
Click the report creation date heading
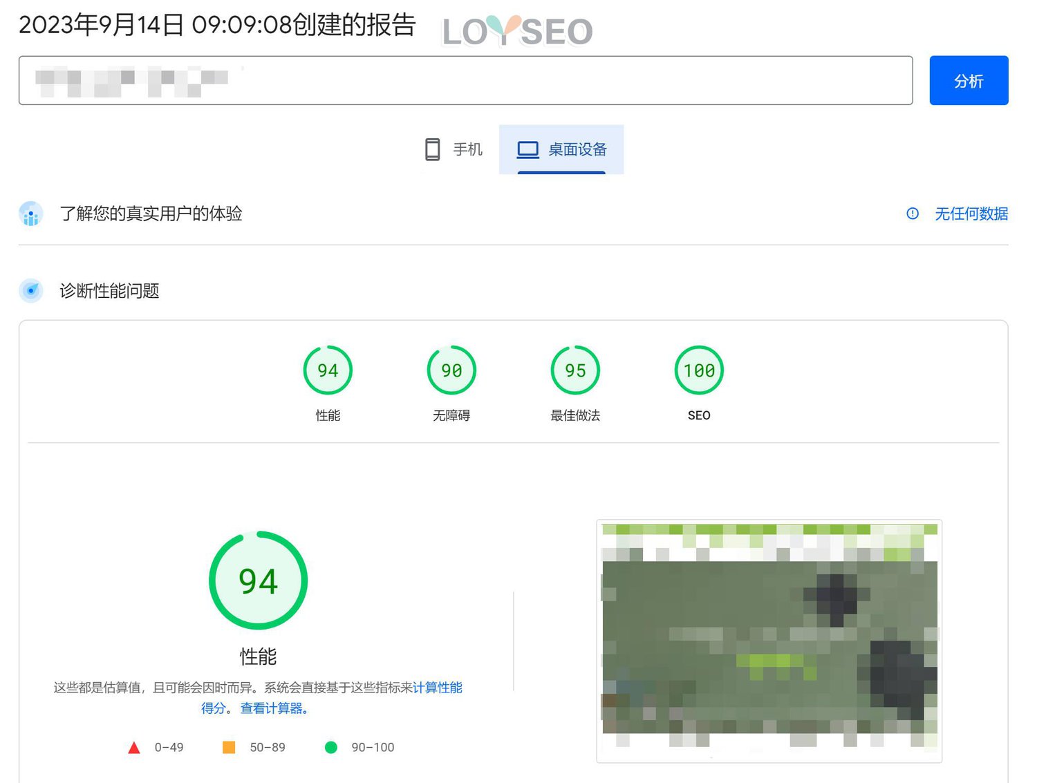pos(217,25)
